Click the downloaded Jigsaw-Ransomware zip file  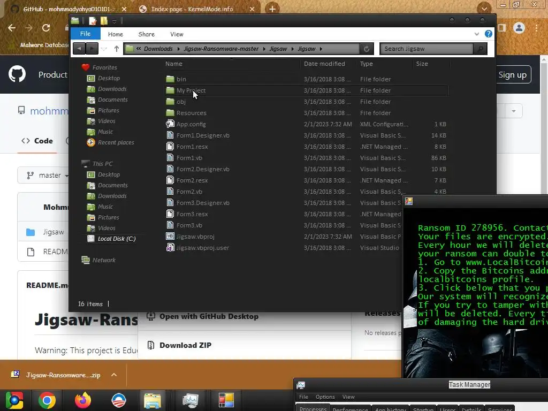coord(63,375)
